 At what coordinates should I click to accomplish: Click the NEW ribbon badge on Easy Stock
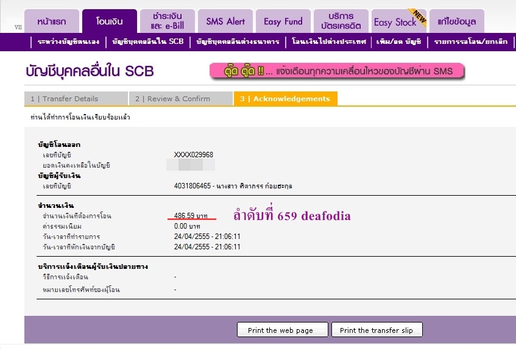coord(419,16)
